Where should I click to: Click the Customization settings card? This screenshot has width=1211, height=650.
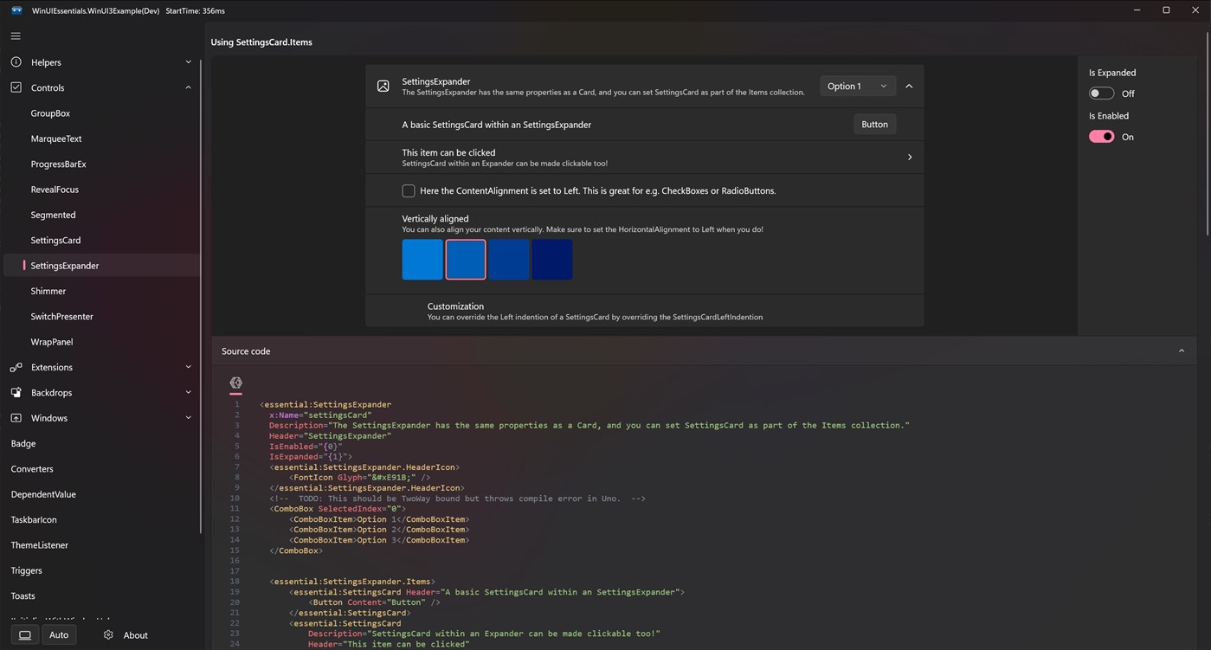pyautogui.click(x=644, y=312)
